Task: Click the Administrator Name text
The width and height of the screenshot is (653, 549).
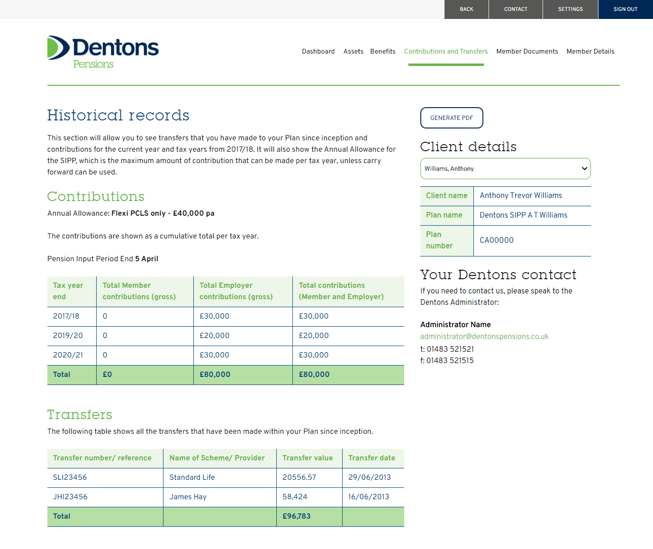Action: [455, 325]
